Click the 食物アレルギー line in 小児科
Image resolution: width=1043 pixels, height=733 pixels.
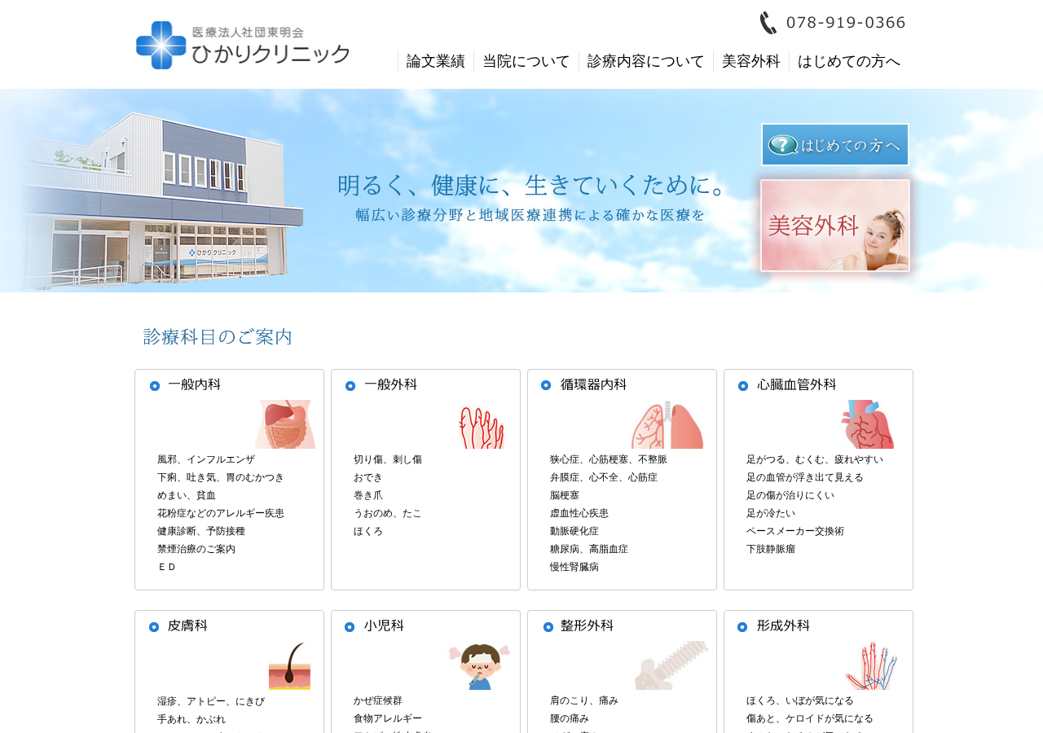(388, 719)
